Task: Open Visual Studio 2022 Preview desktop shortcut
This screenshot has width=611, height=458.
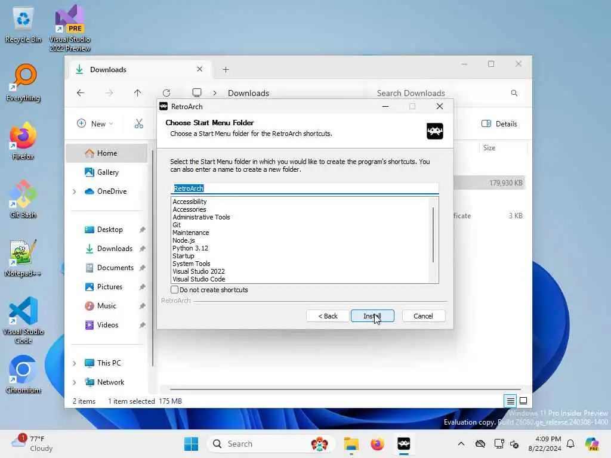Action: [x=69, y=28]
